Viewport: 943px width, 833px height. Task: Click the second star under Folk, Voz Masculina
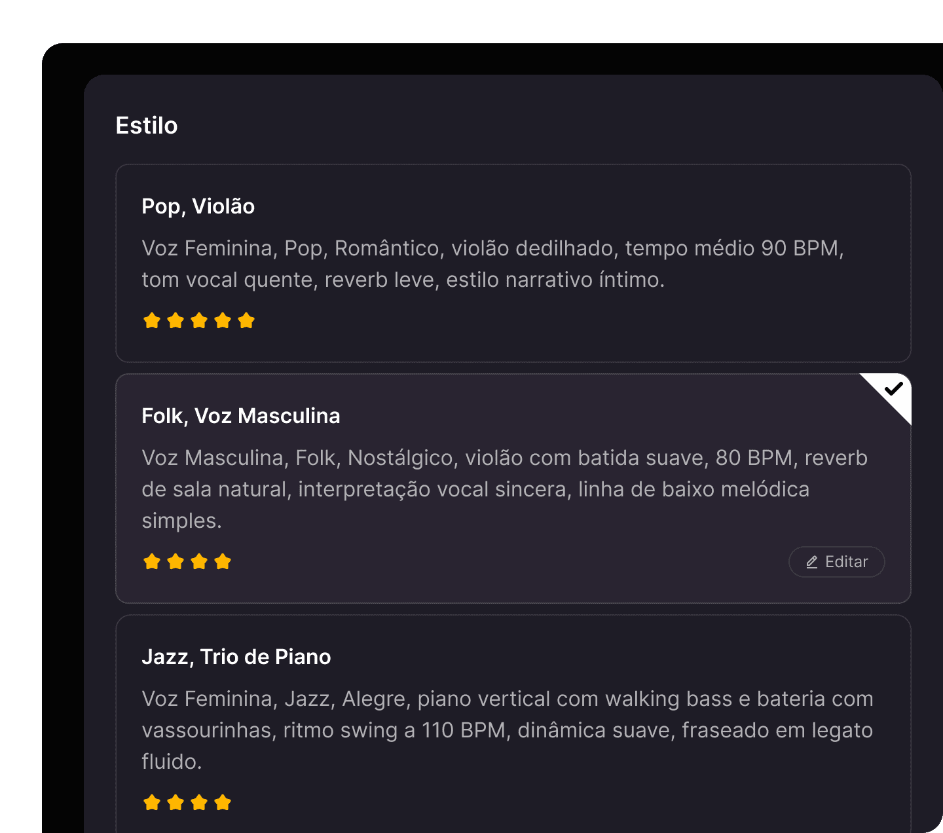tap(176, 561)
